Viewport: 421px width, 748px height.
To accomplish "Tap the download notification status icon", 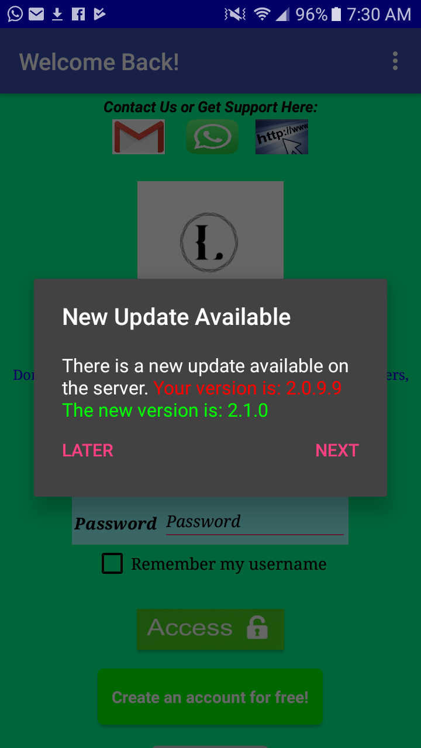I will [57, 14].
